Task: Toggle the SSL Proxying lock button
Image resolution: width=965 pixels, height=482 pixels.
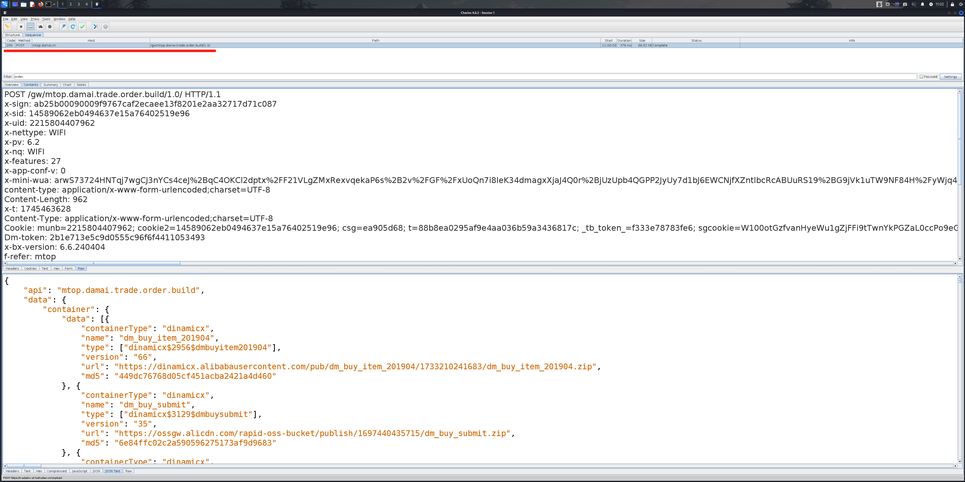Action: [x=31, y=27]
